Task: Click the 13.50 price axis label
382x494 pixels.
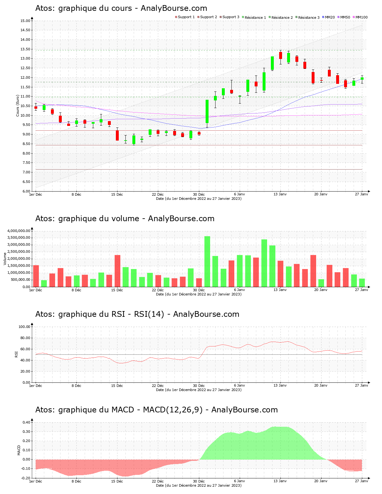Action: pyautogui.click(x=25, y=49)
